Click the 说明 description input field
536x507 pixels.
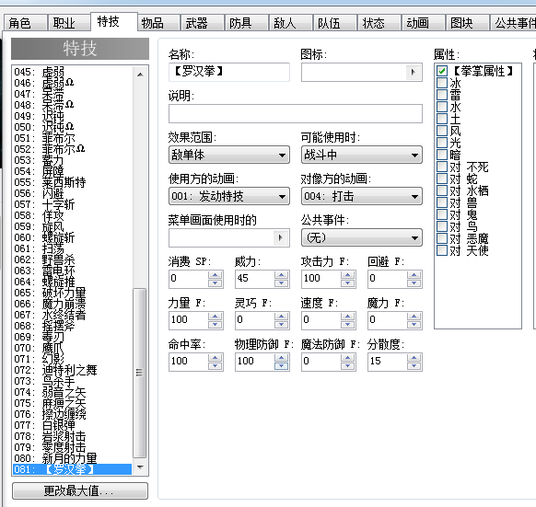click(x=296, y=113)
